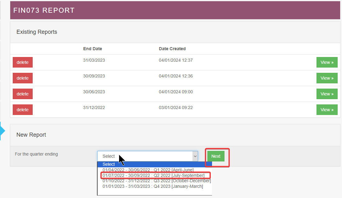342x198 pixels.
Task: Pick the Q2 2022 July-September option
Action: (154, 175)
